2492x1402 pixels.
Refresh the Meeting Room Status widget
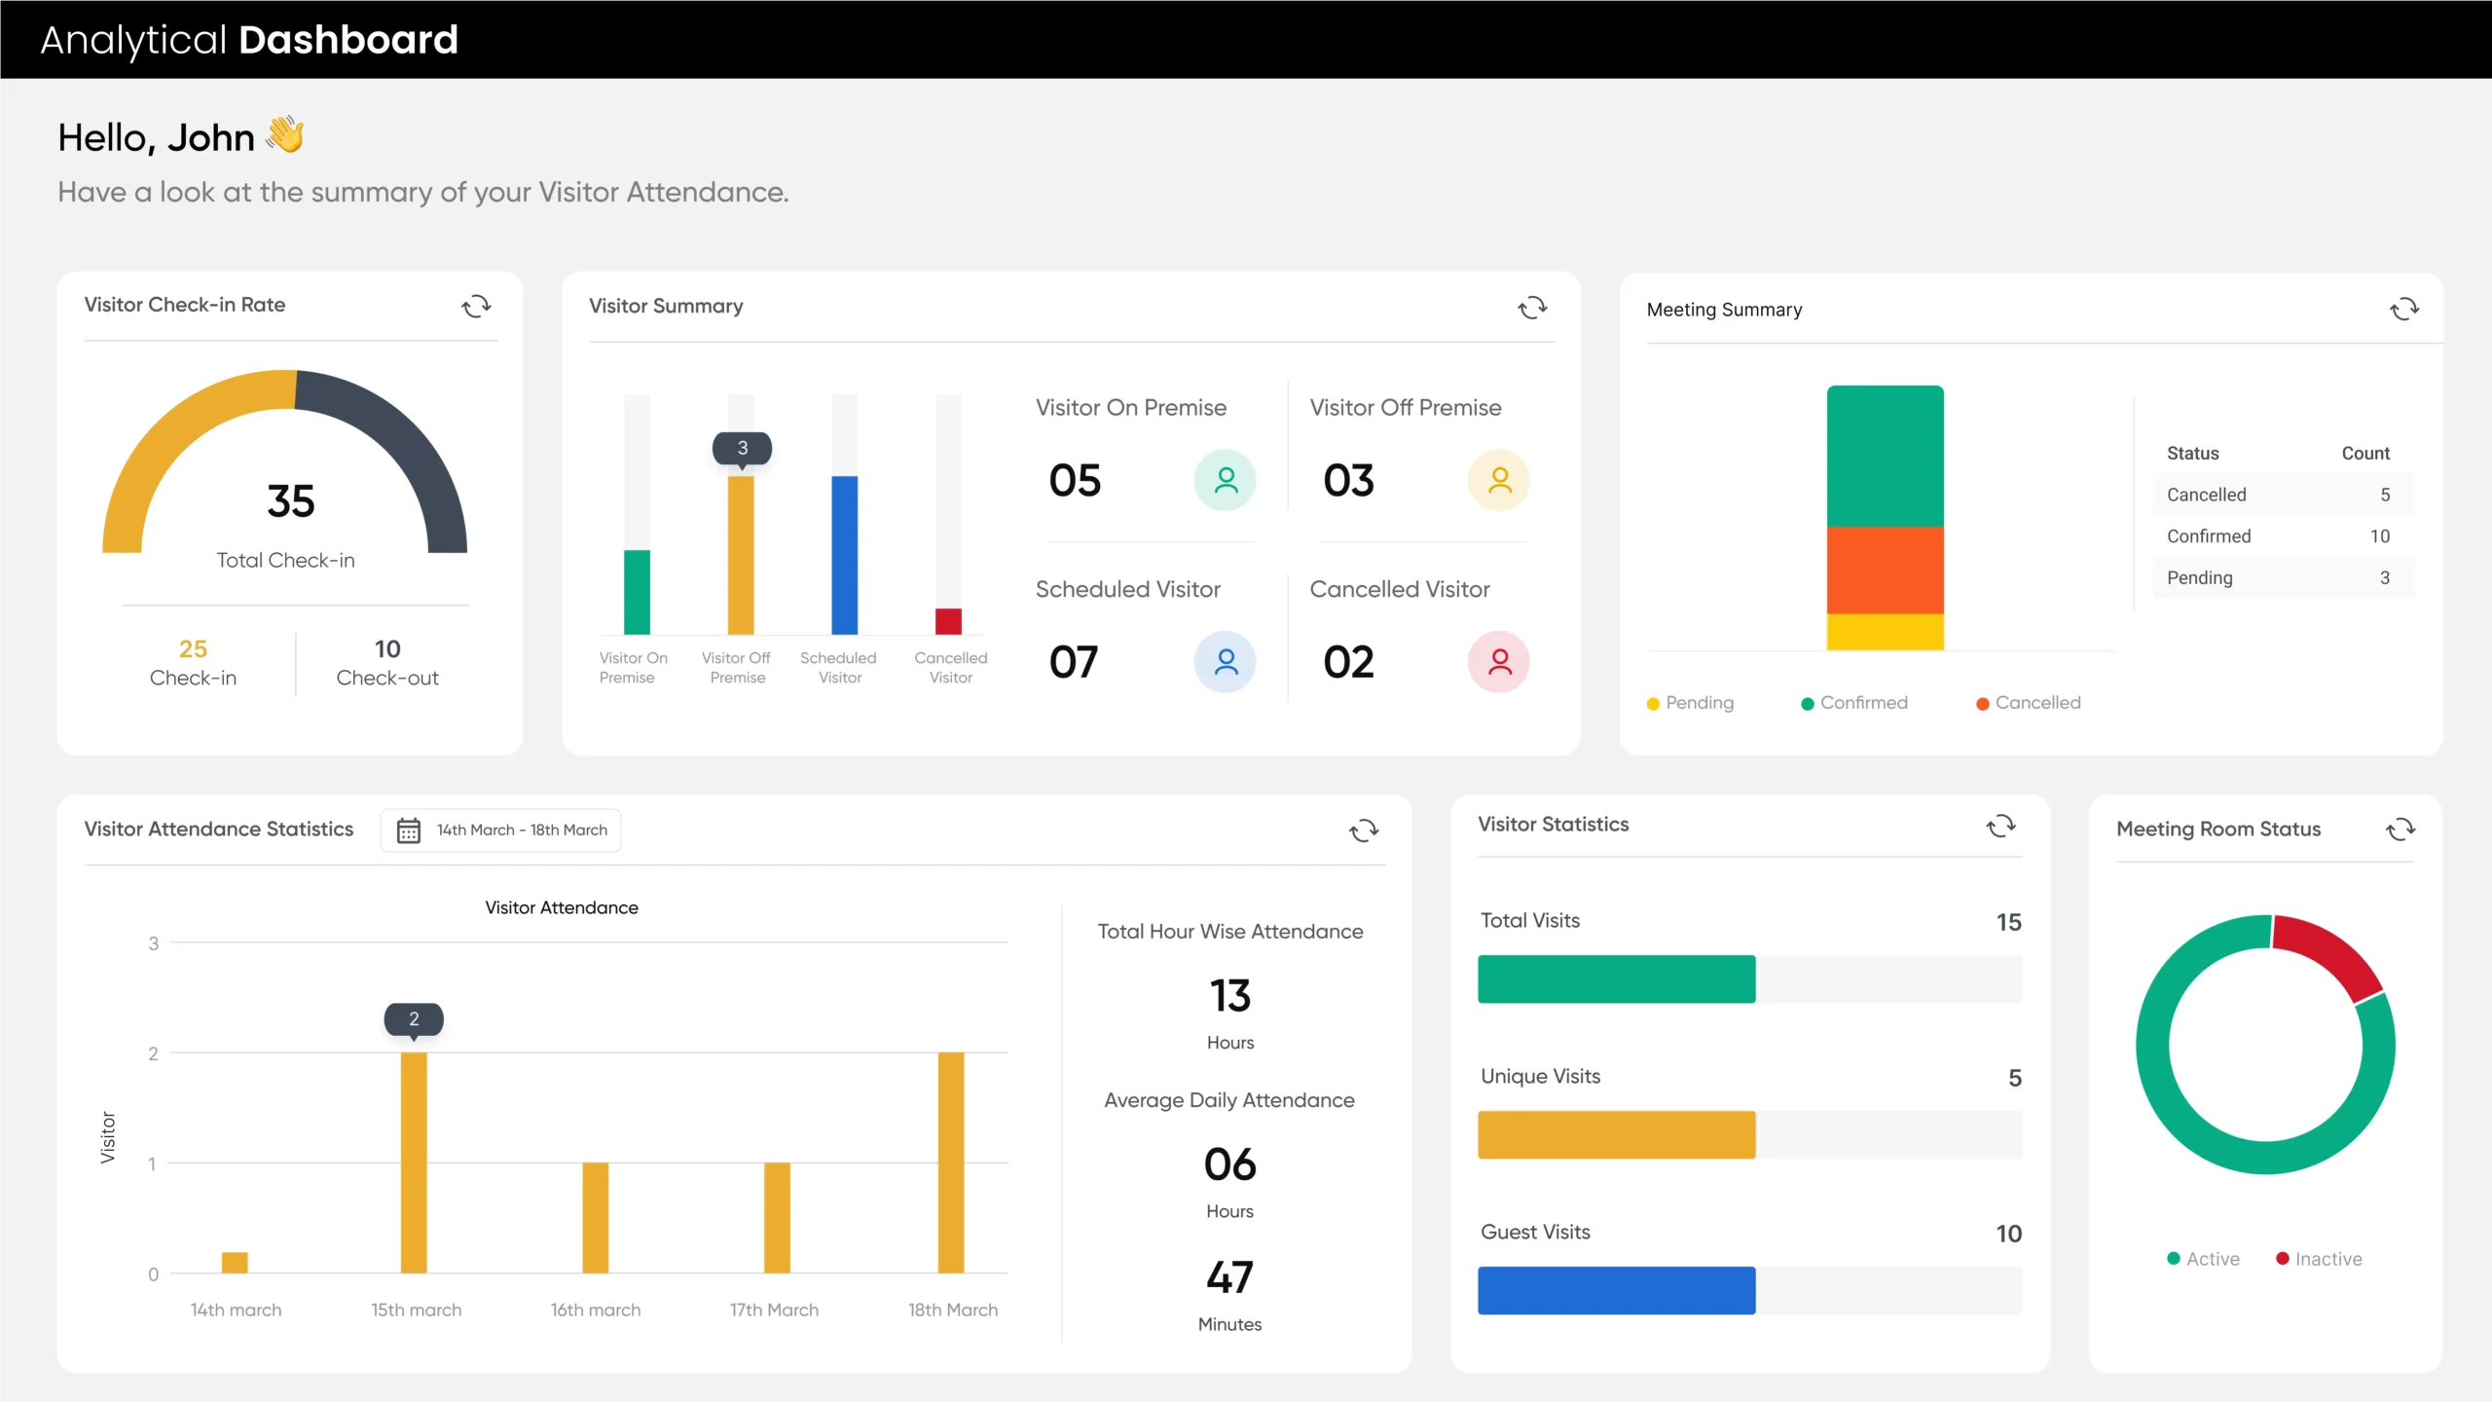(2400, 830)
